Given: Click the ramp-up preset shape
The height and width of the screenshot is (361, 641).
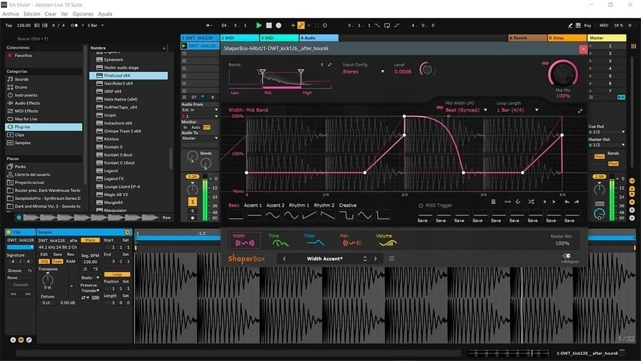Looking at the screenshot, I should [x=309, y=216].
